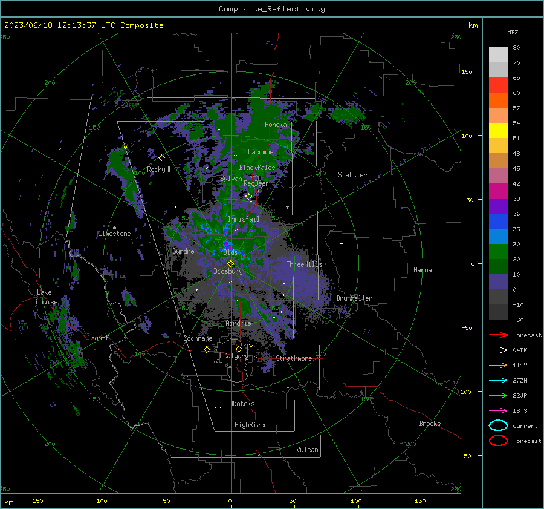Click the red forecast arrow in legend

coord(498,335)
